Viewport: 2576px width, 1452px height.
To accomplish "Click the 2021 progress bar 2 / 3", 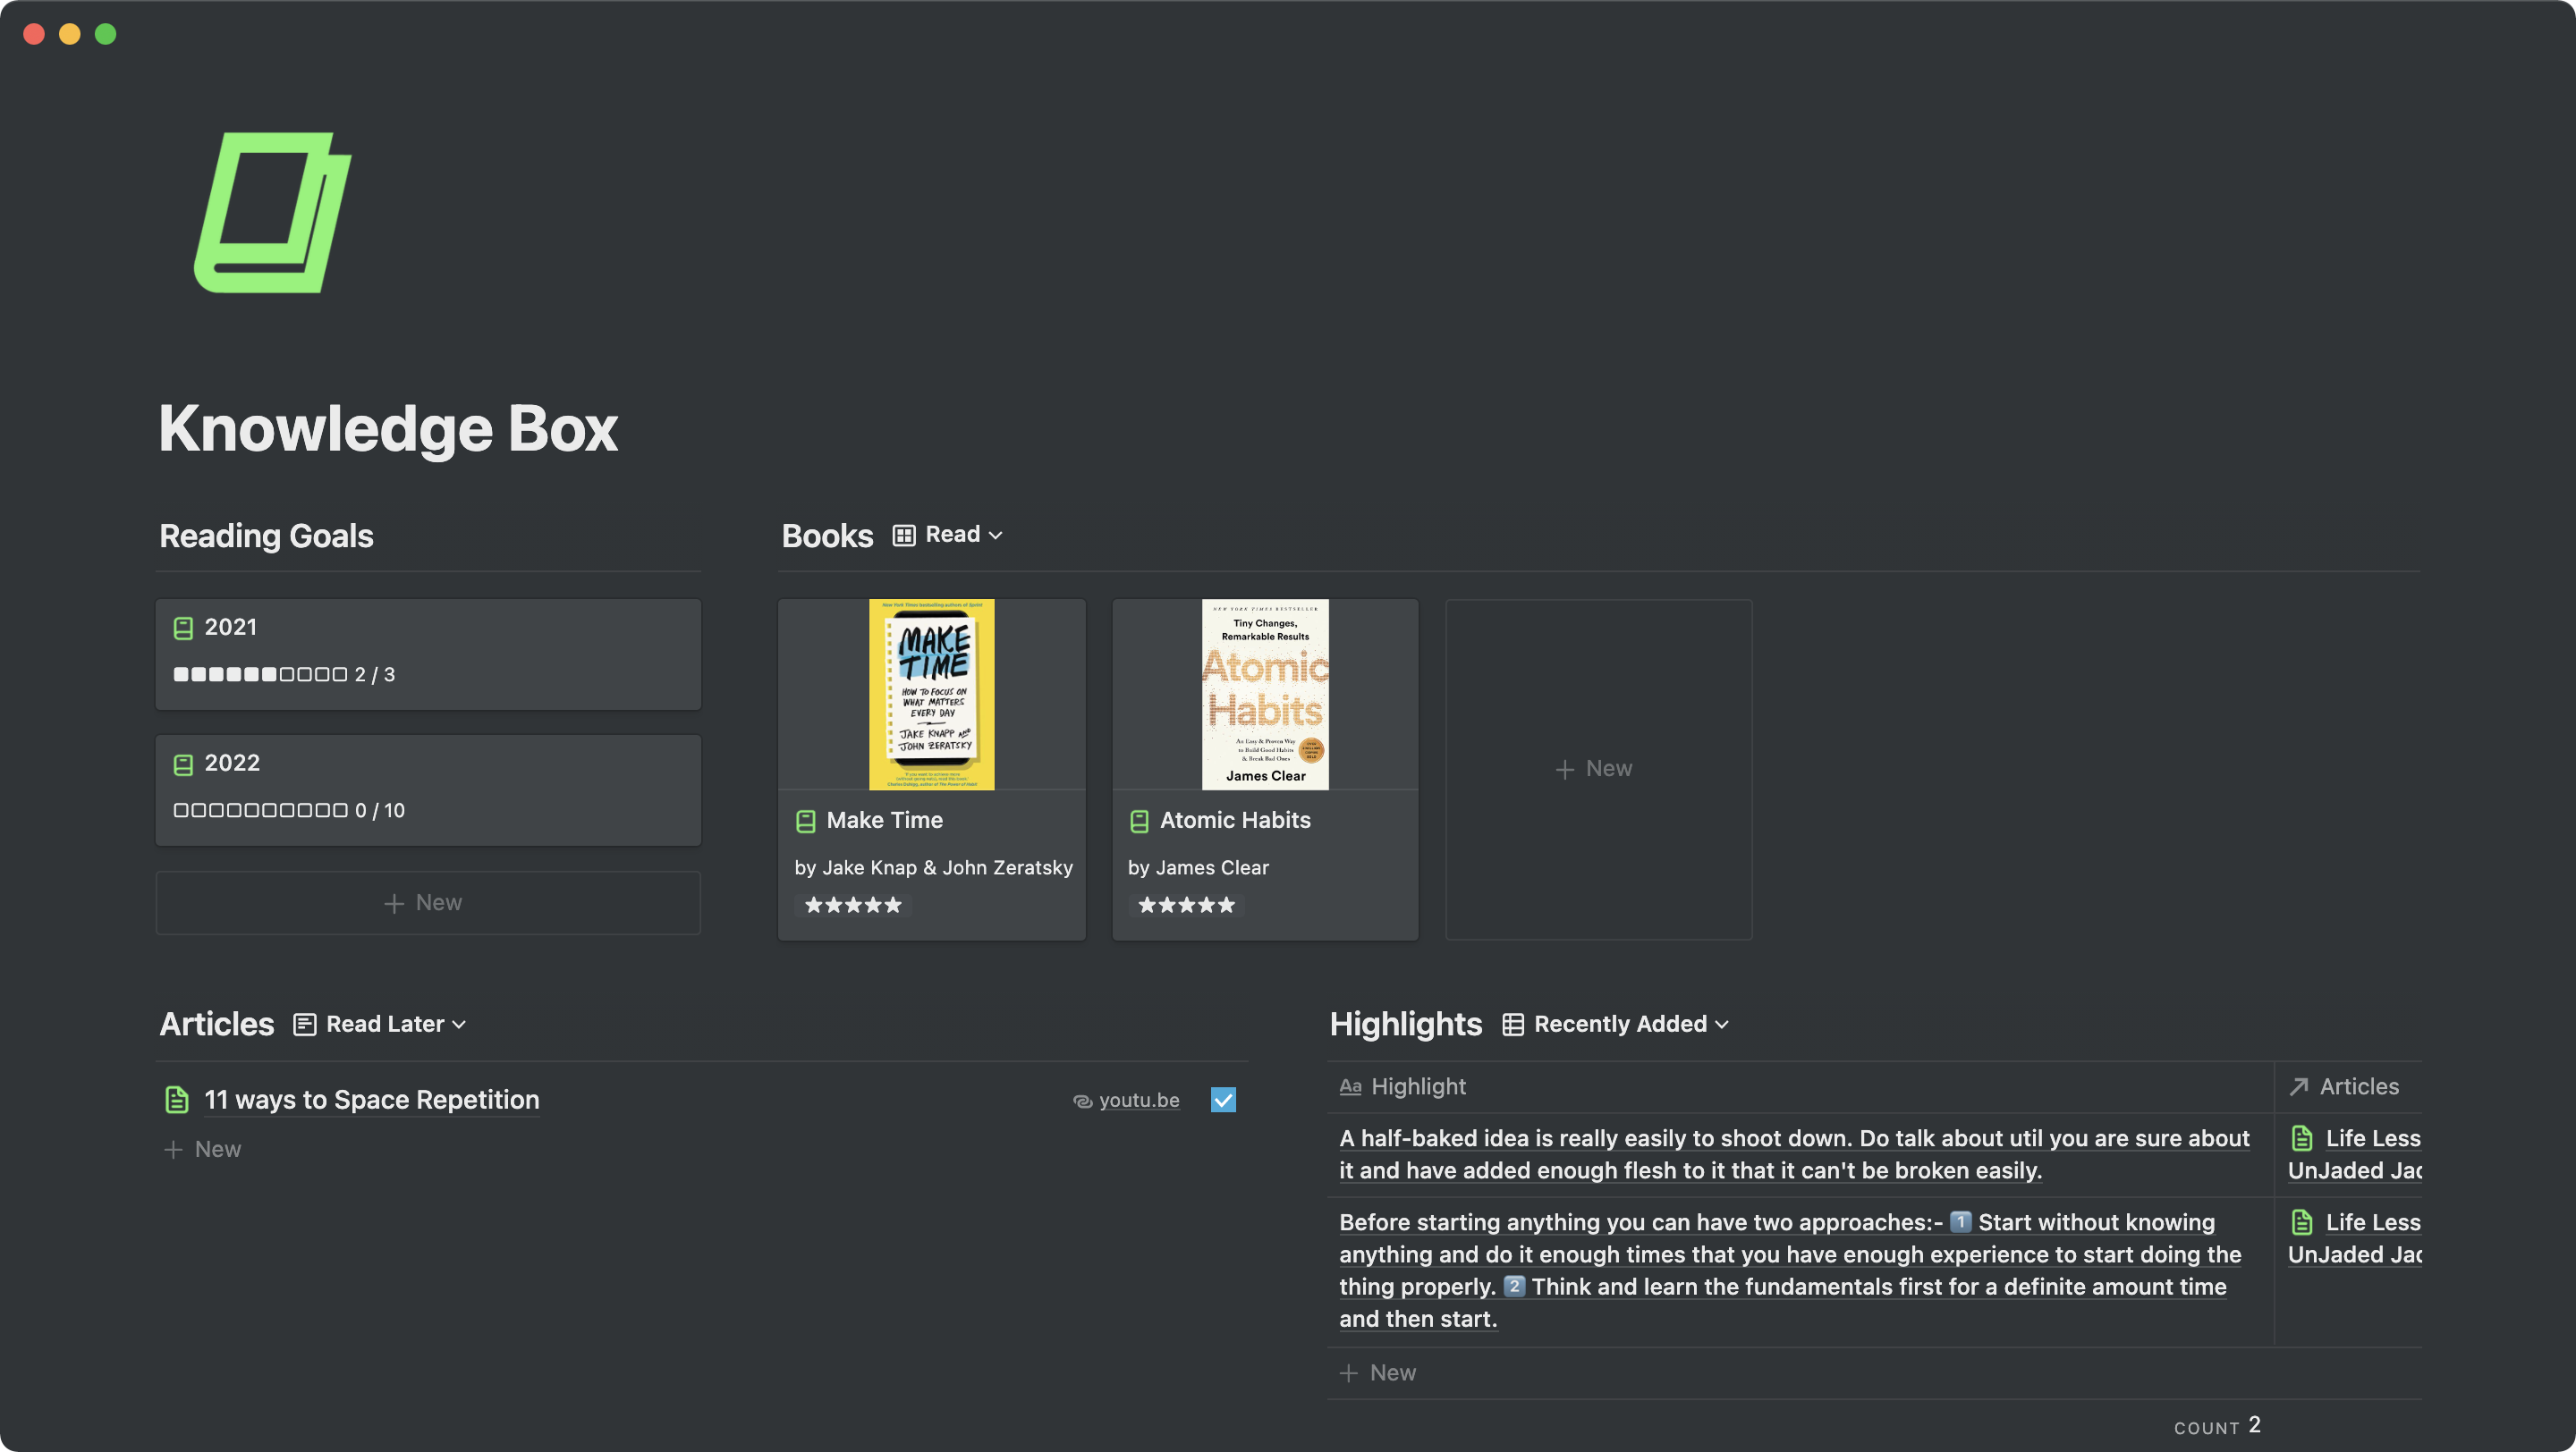I will 284,674.
